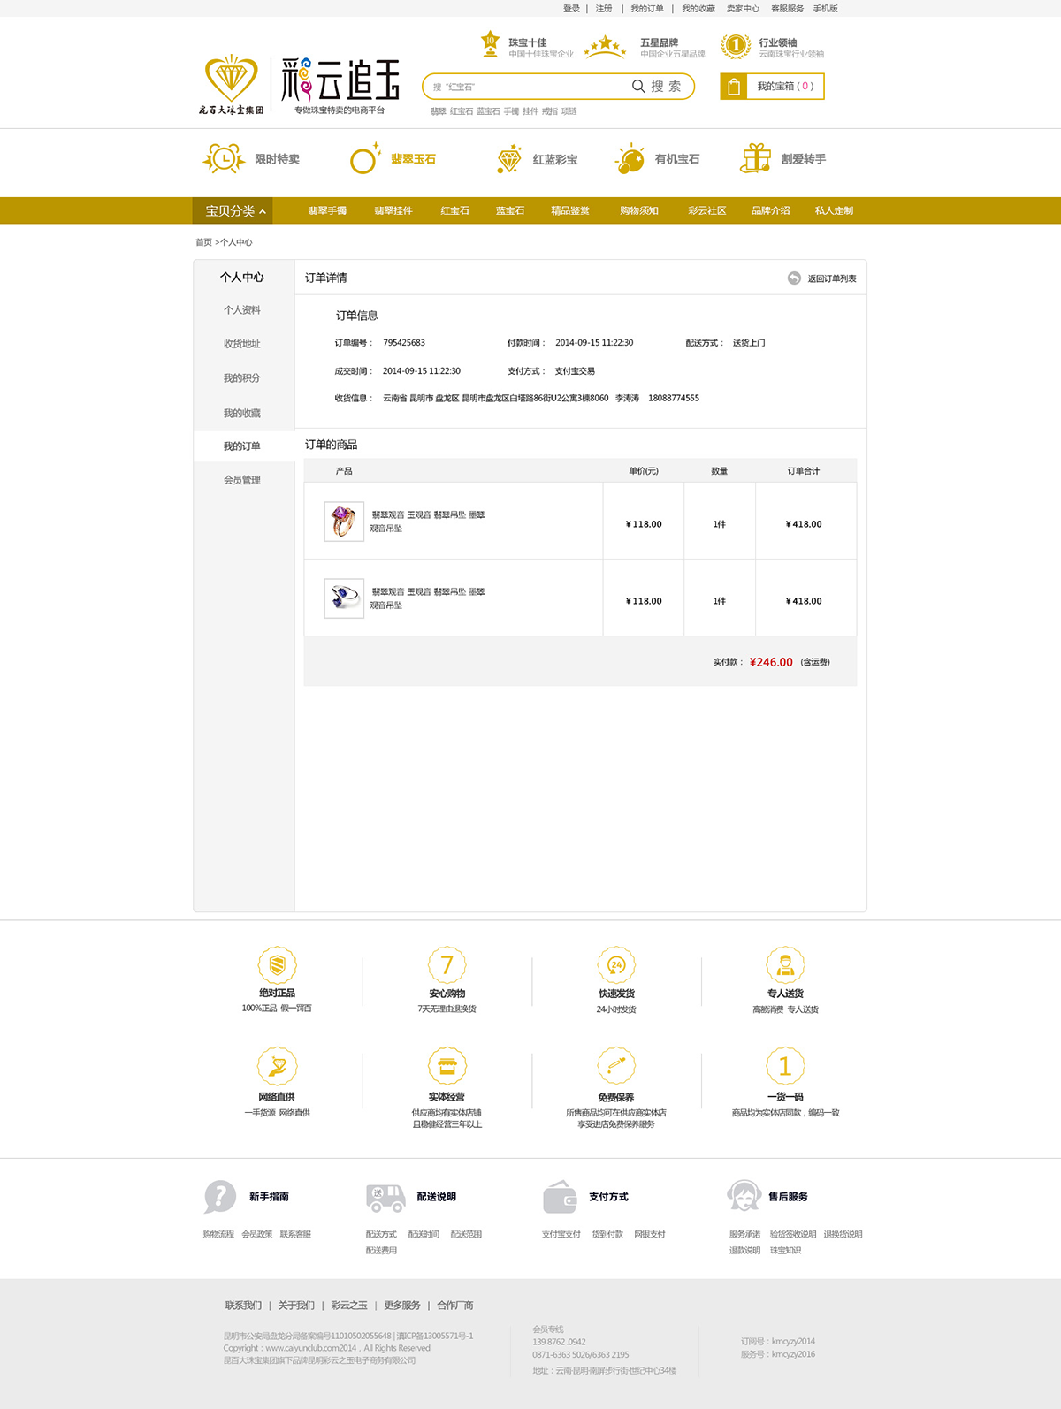Open 翡翠手镯 in the navigation bar
Viewport: 1061px width, 1409px height.
coord(327,211)
